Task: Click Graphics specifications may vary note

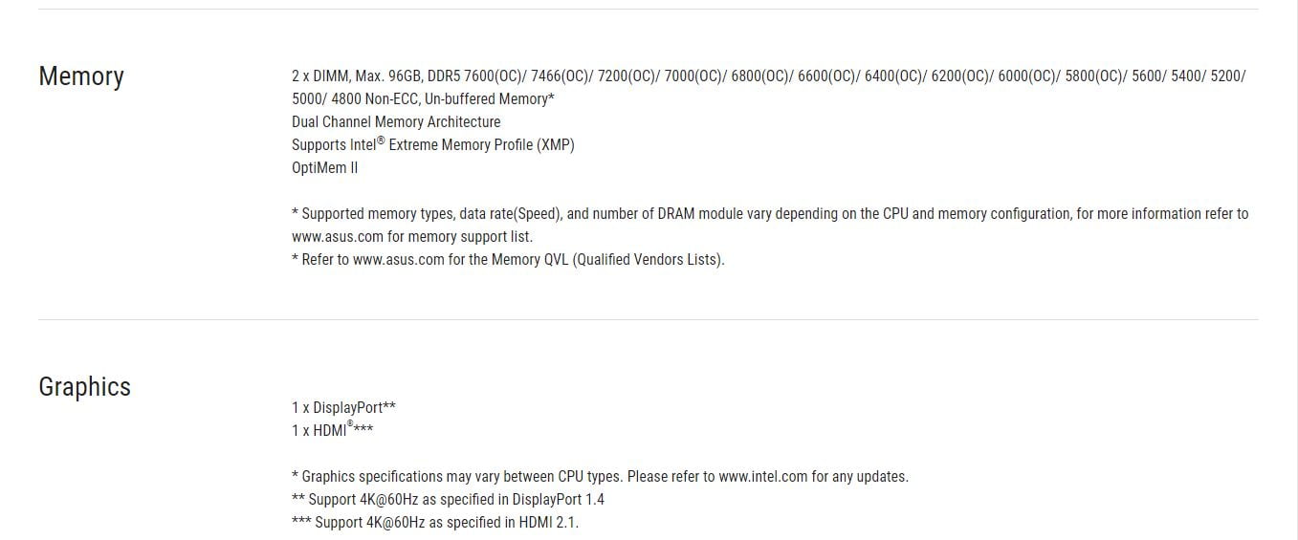Action: [x=600, y=477]
